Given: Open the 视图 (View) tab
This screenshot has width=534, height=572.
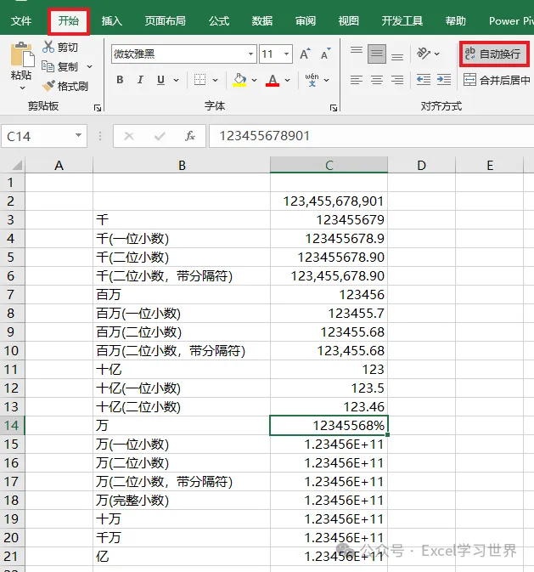Looking at the screenshot, I should coord(348,20).
